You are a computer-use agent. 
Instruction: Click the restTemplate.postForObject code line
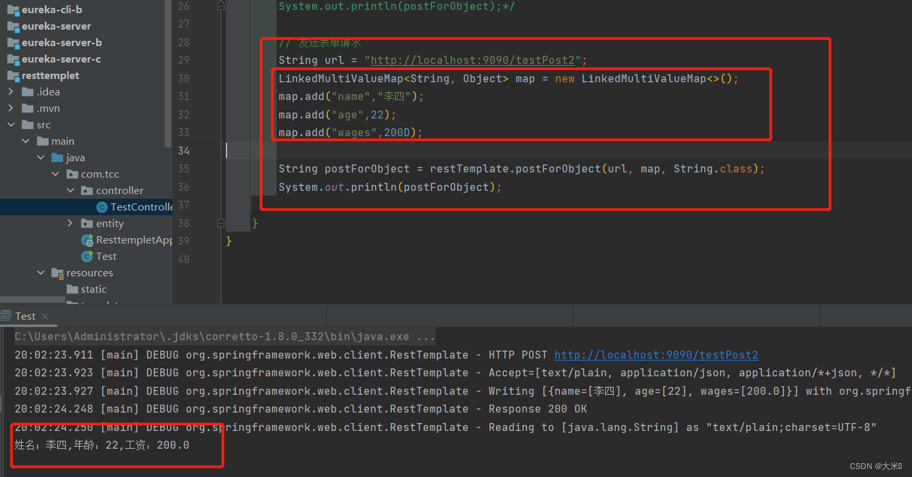click(522, 168)
